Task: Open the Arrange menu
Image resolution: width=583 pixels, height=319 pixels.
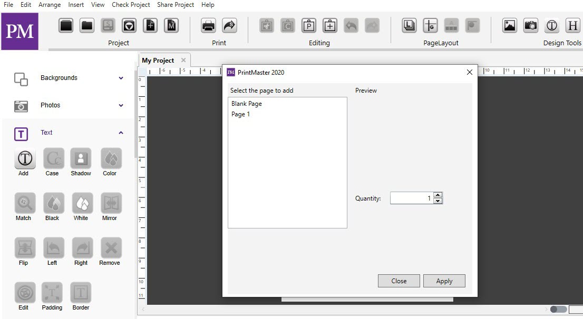Action: tap(50, 5)
